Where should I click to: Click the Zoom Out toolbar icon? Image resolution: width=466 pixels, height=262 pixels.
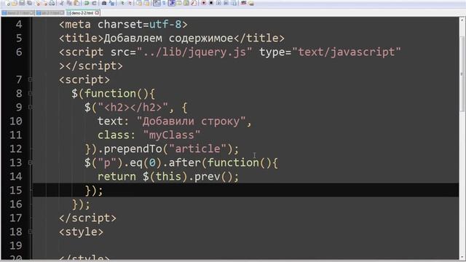(x=130, y=3)
